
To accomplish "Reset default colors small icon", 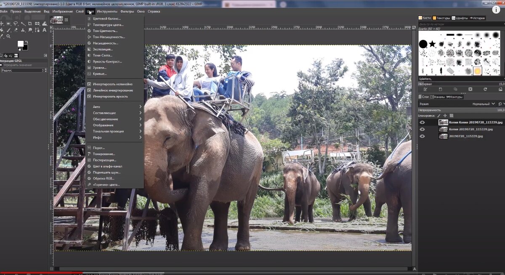I will (19, 49).
